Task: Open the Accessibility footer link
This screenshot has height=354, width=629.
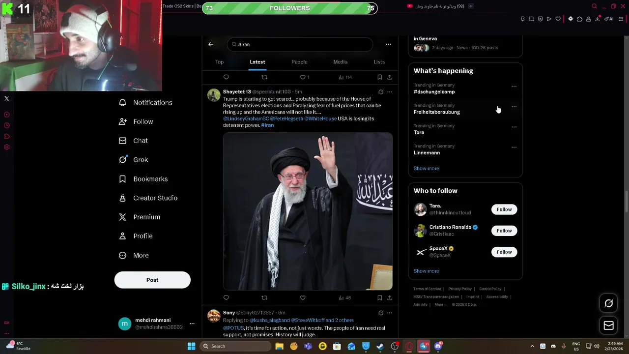Action: click(497, 297)
